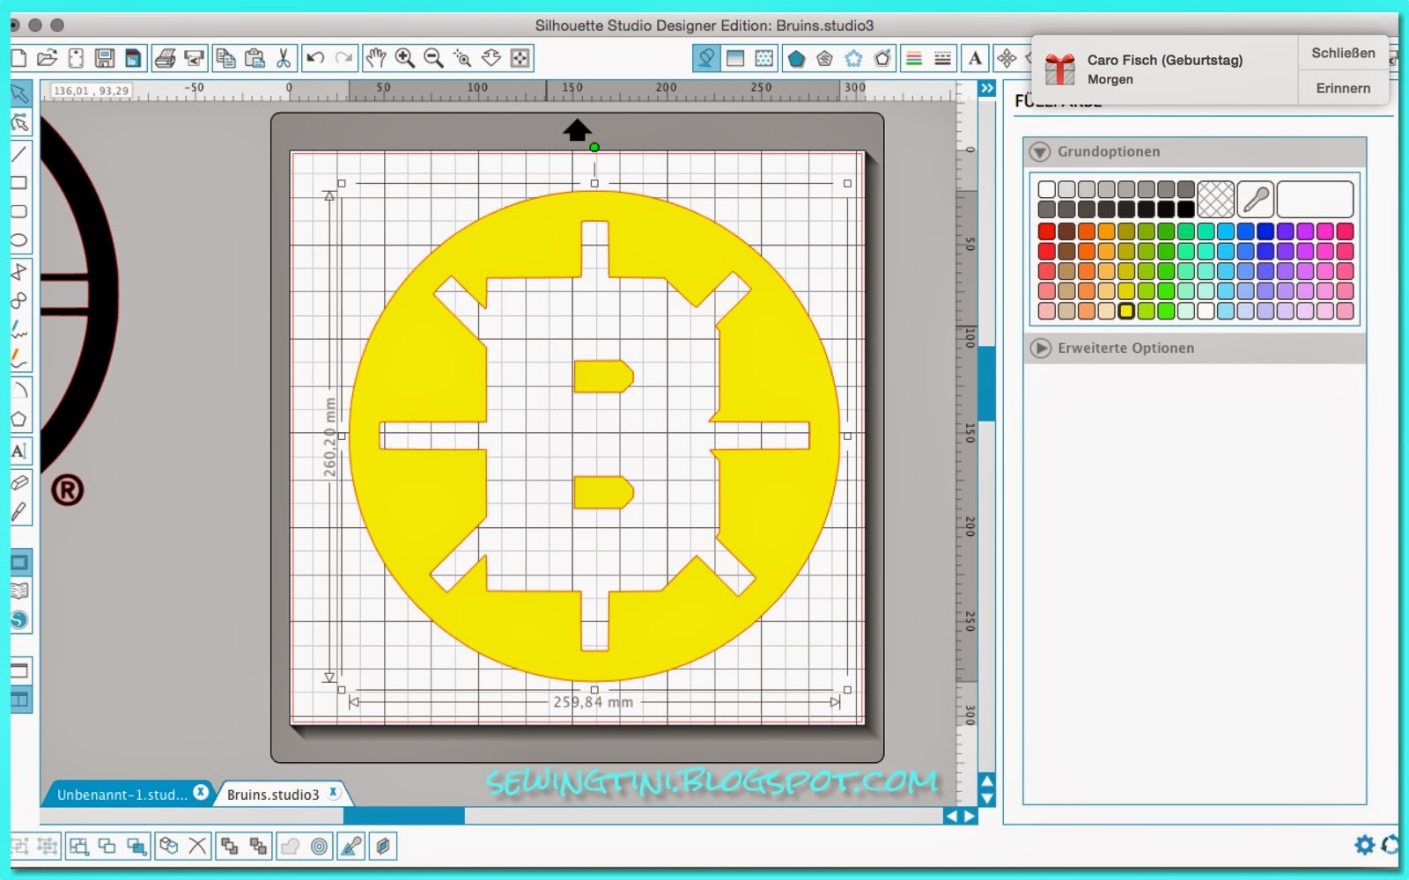Select the Eraser tool
The image size is (1409, 880).
click(19, 482)
